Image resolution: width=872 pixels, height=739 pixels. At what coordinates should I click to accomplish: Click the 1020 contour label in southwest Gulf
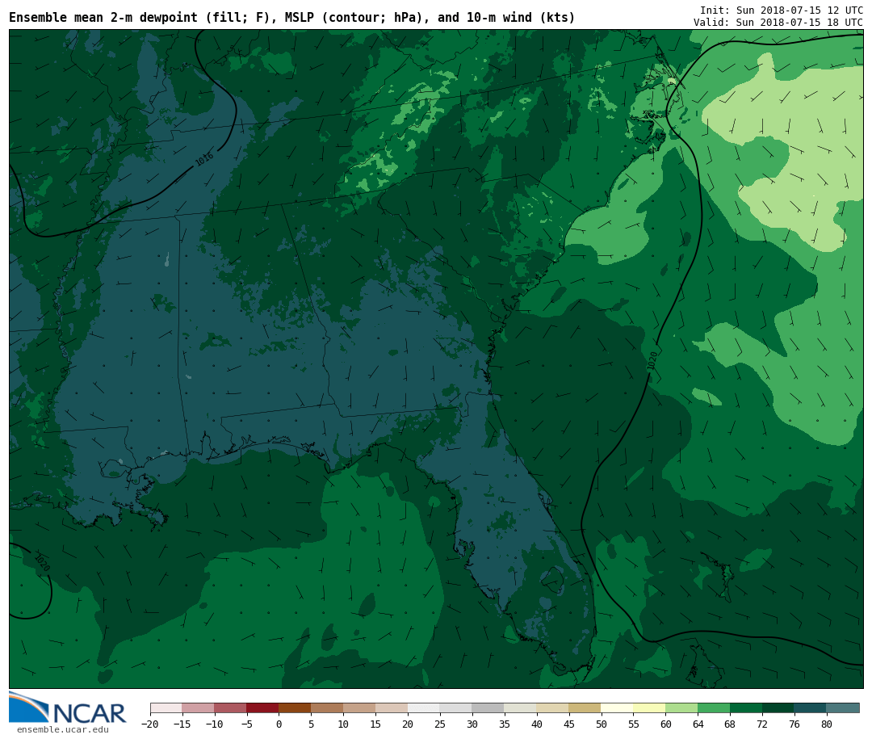pyautogui.click(x=41, y=562)
